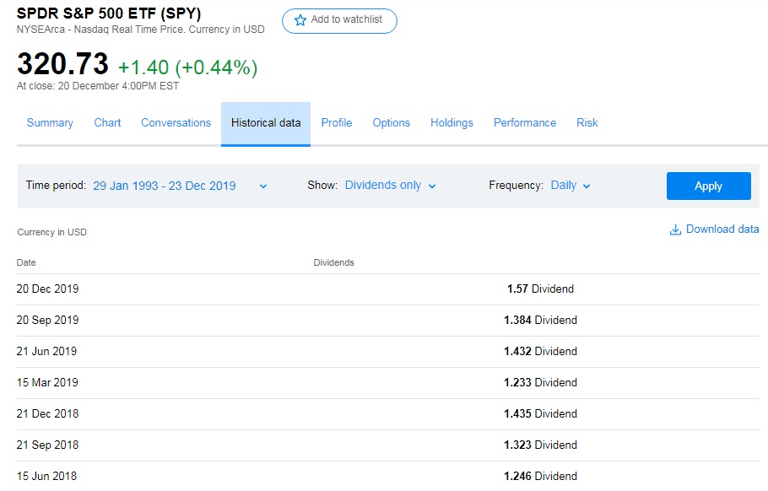Open the Performance tab
Viewport: 768px width, 491px height.
525,122
